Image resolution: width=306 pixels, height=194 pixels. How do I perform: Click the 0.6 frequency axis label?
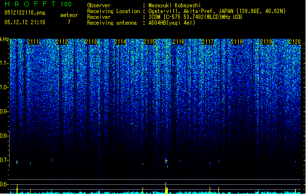[x=4, y=184]
